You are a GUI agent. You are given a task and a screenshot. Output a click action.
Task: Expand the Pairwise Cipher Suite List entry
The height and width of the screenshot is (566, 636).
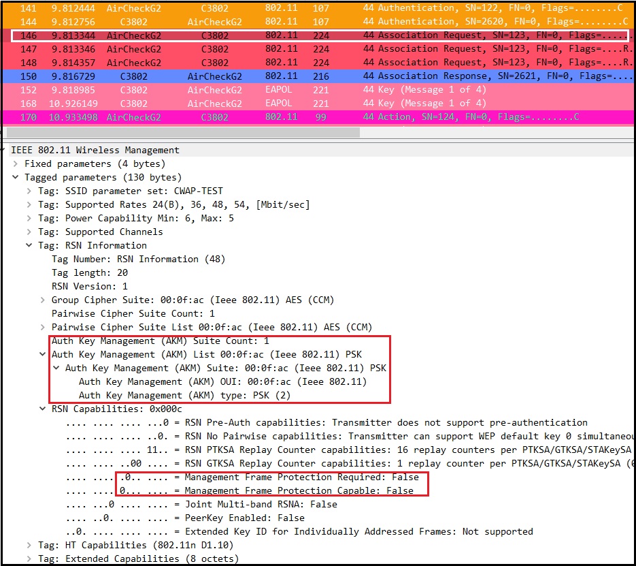tap(43, 328)
